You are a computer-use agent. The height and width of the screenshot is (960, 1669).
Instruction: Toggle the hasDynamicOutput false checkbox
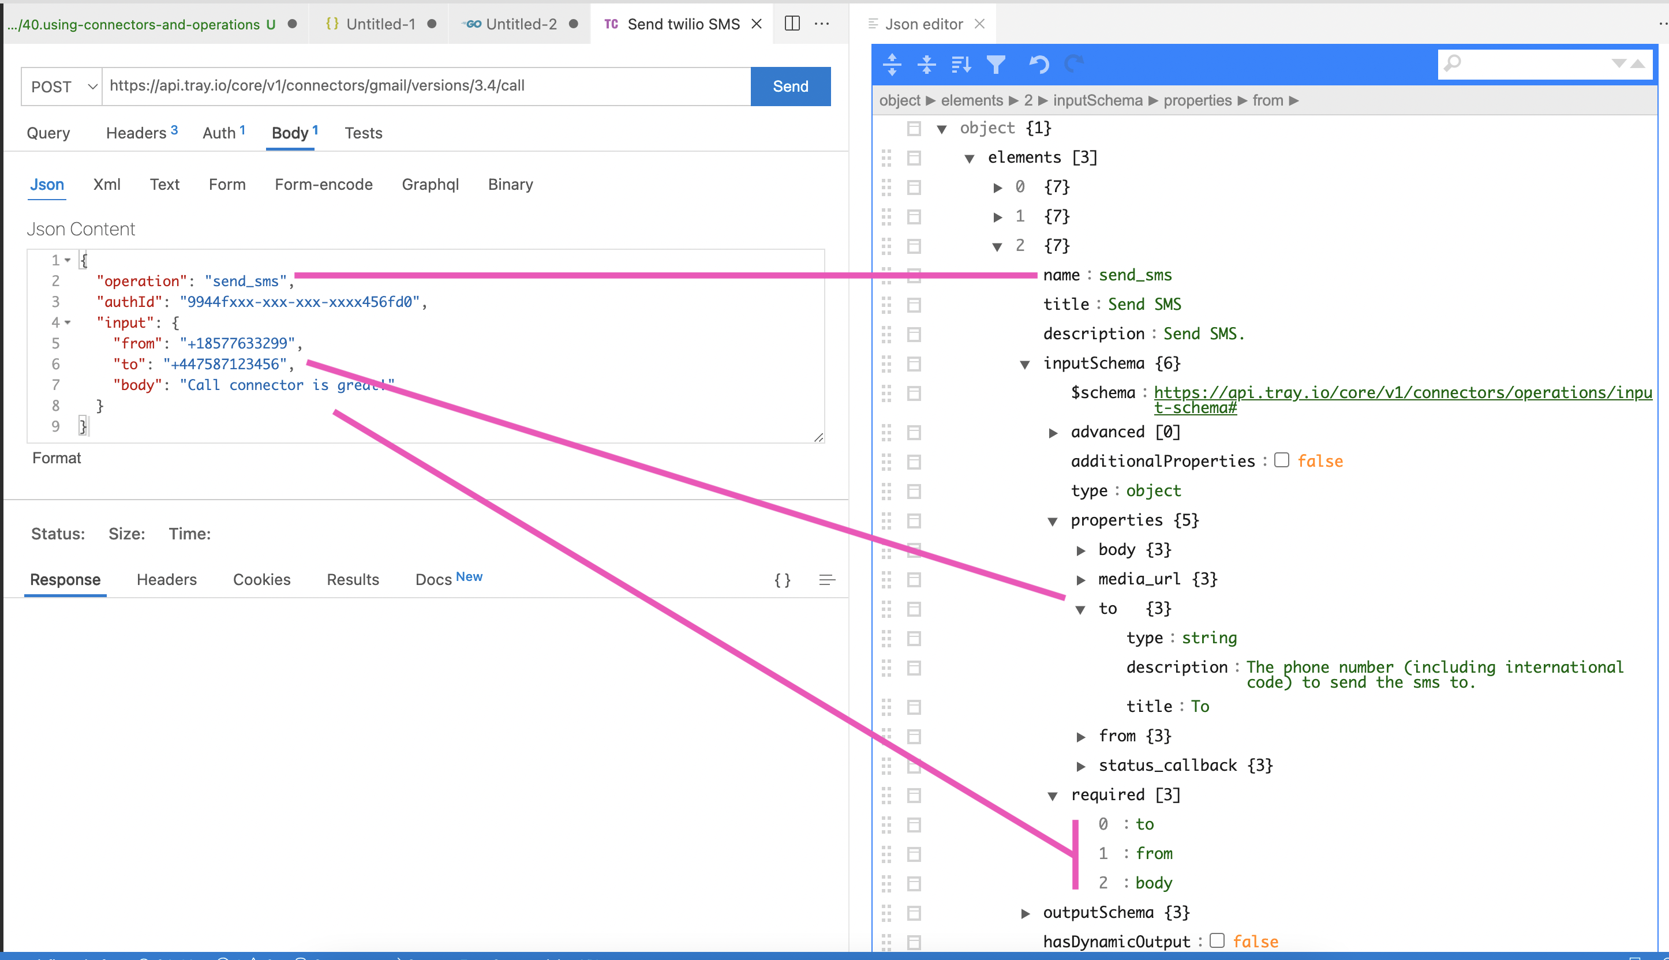coord(1217,940)
